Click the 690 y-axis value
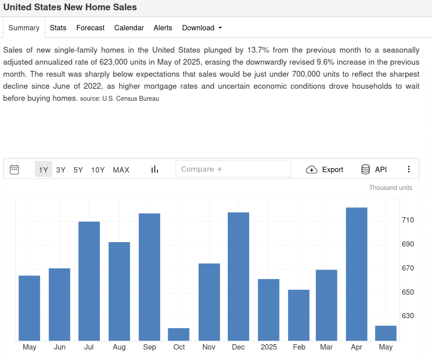Image resolution: width=432 pixels, height=358 pixels. click(408, 244)
